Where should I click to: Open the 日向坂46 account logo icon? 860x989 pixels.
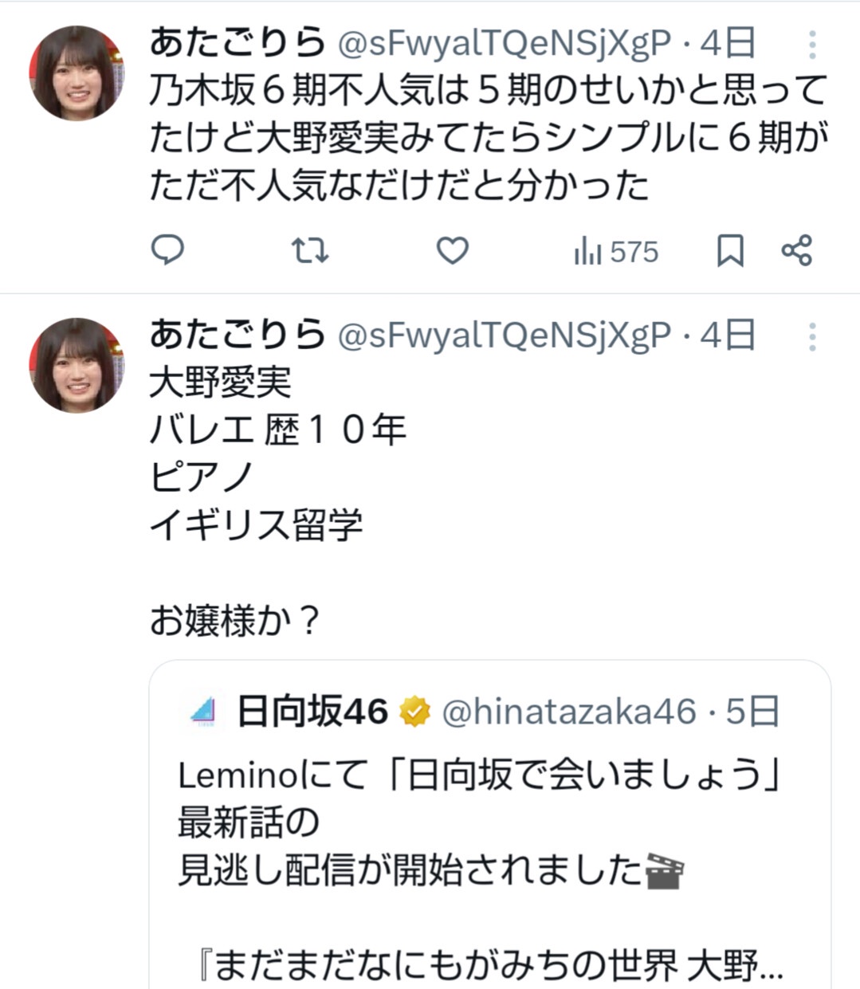click(x=203, y=712)
